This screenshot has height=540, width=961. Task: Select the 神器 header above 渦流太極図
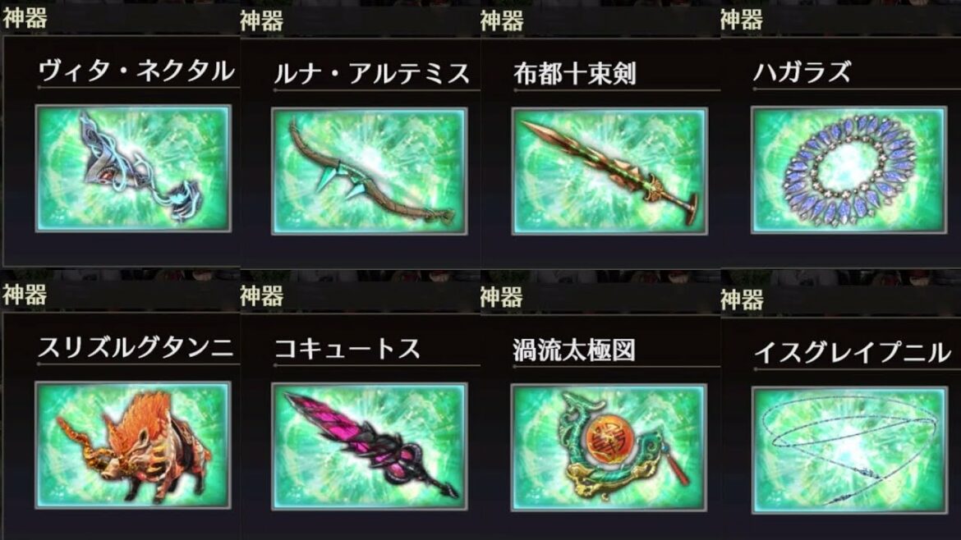(501, 298)
